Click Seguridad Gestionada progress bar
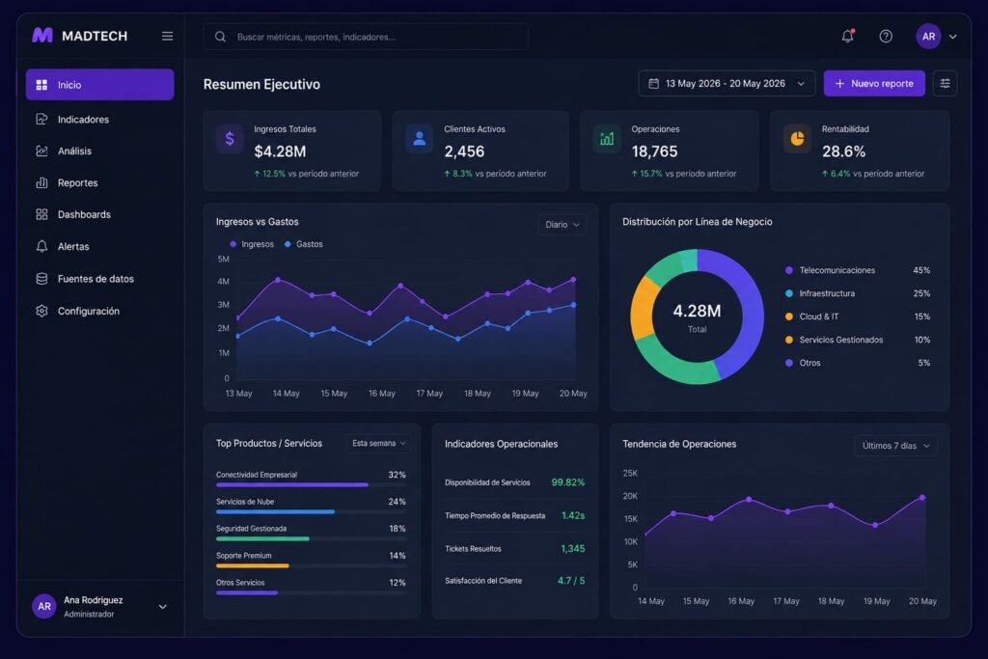Image resolution: width=988 pixels, height=659 pixels. tap(311, 538)
